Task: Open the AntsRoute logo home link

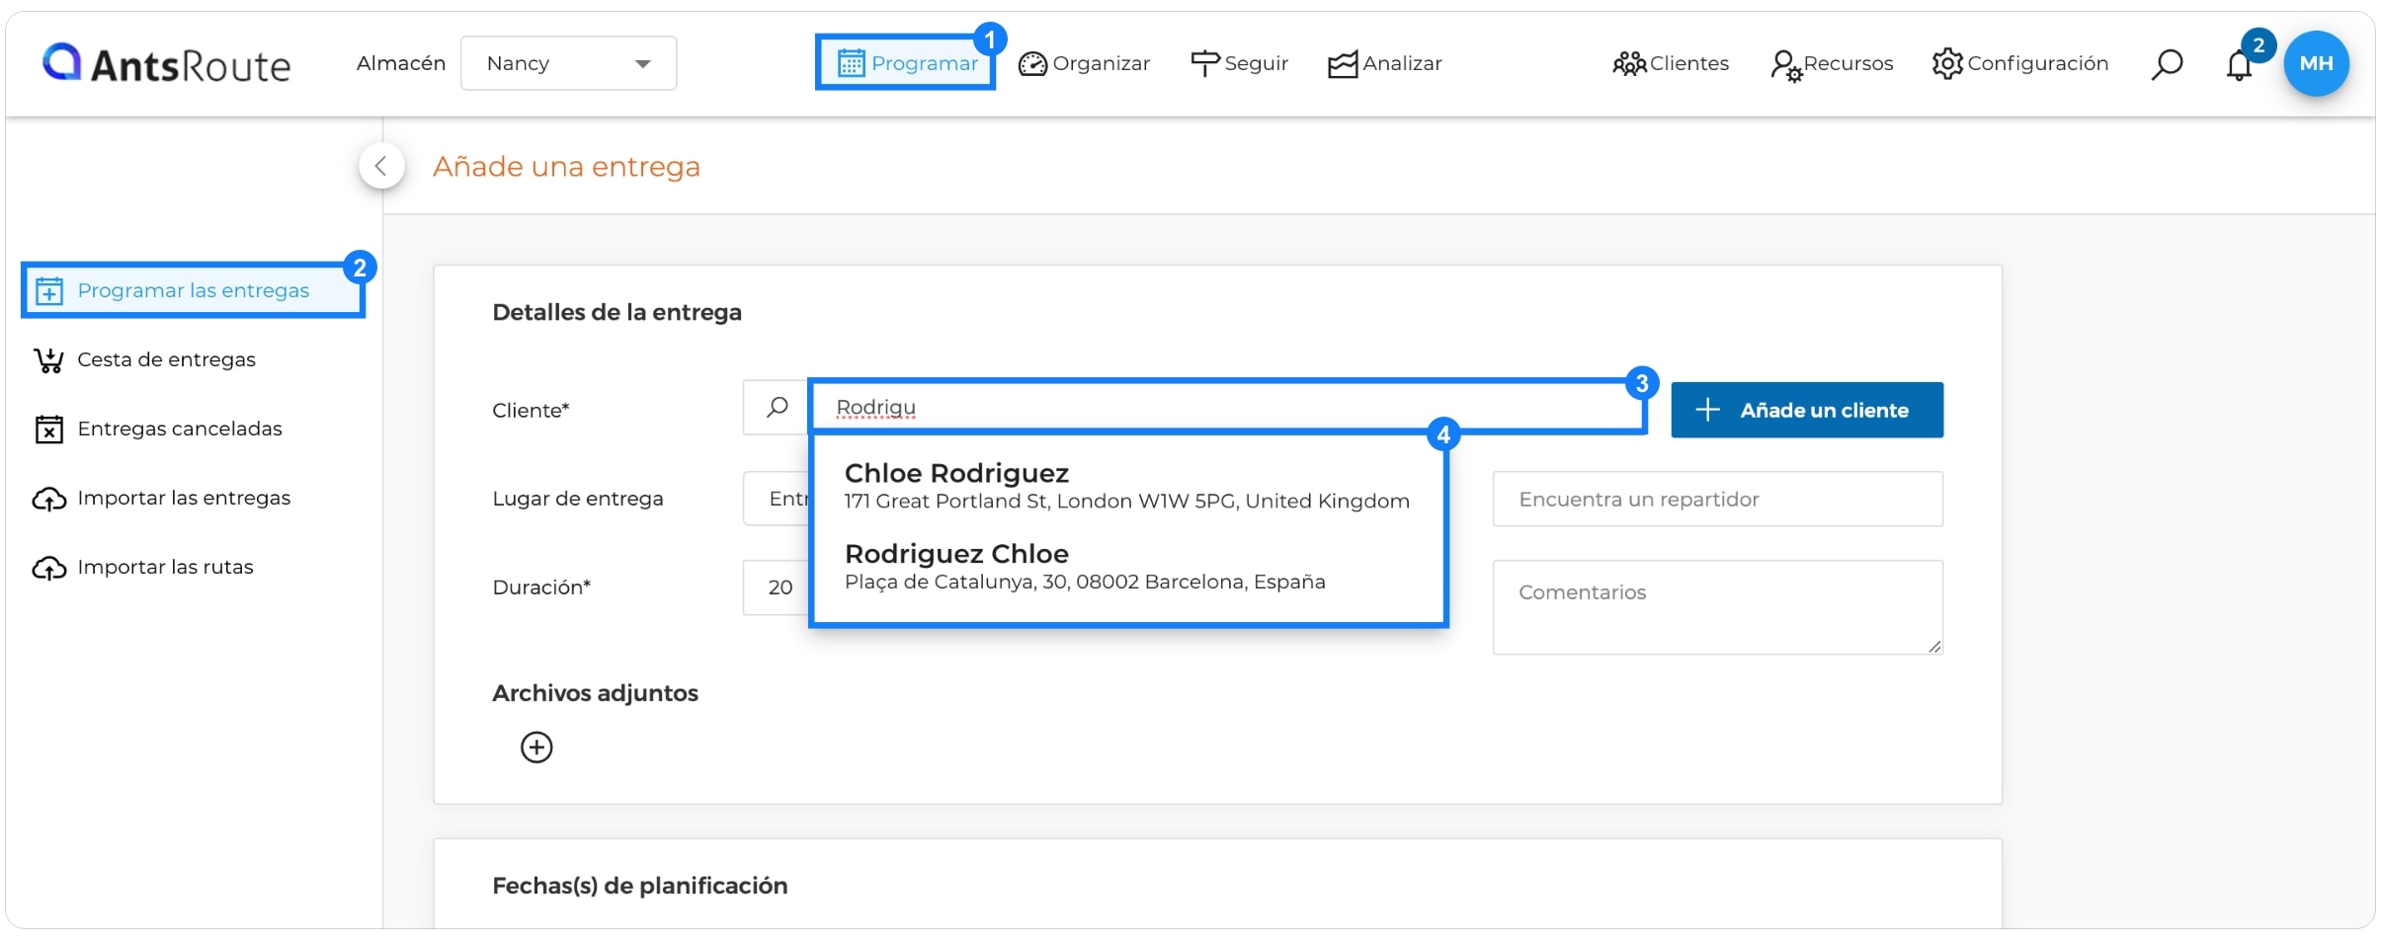Action: tap(166, 64)
